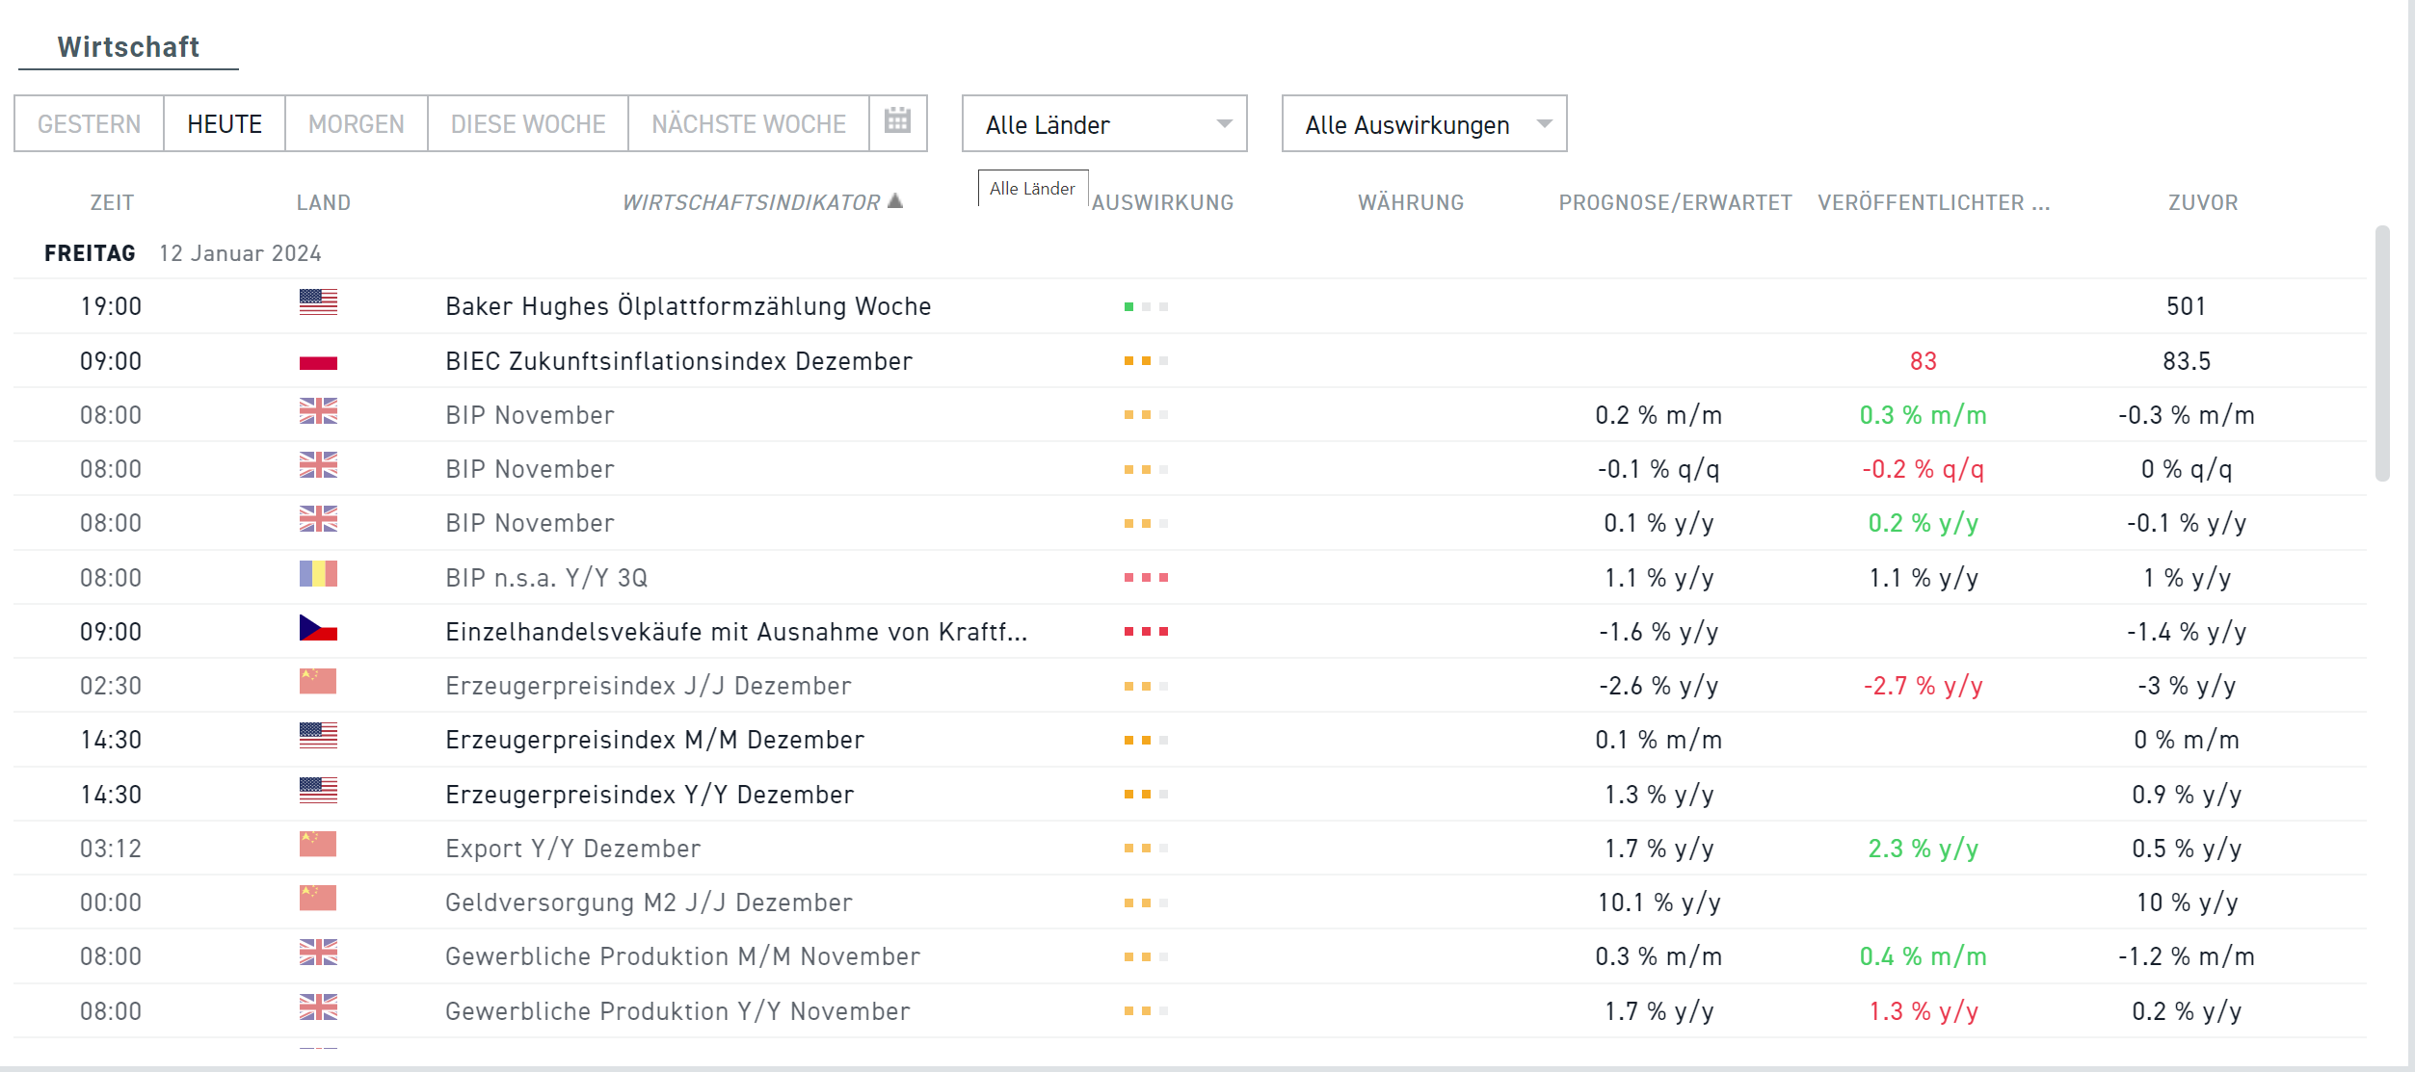The image size is (2415, 1072).
Task: Click the red impact indicator for BIP n.s.a.
Action: point(1145,578)
